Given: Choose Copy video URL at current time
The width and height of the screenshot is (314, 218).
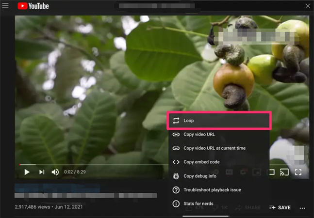Looking at the screenshot, I should point(219,148).
